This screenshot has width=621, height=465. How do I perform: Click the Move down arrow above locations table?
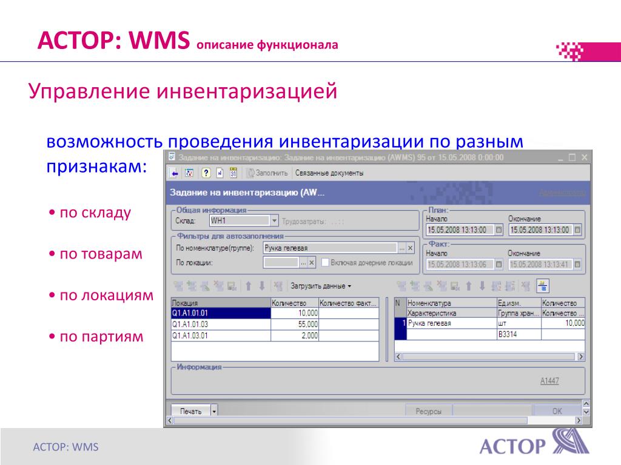tap(262, 286)
